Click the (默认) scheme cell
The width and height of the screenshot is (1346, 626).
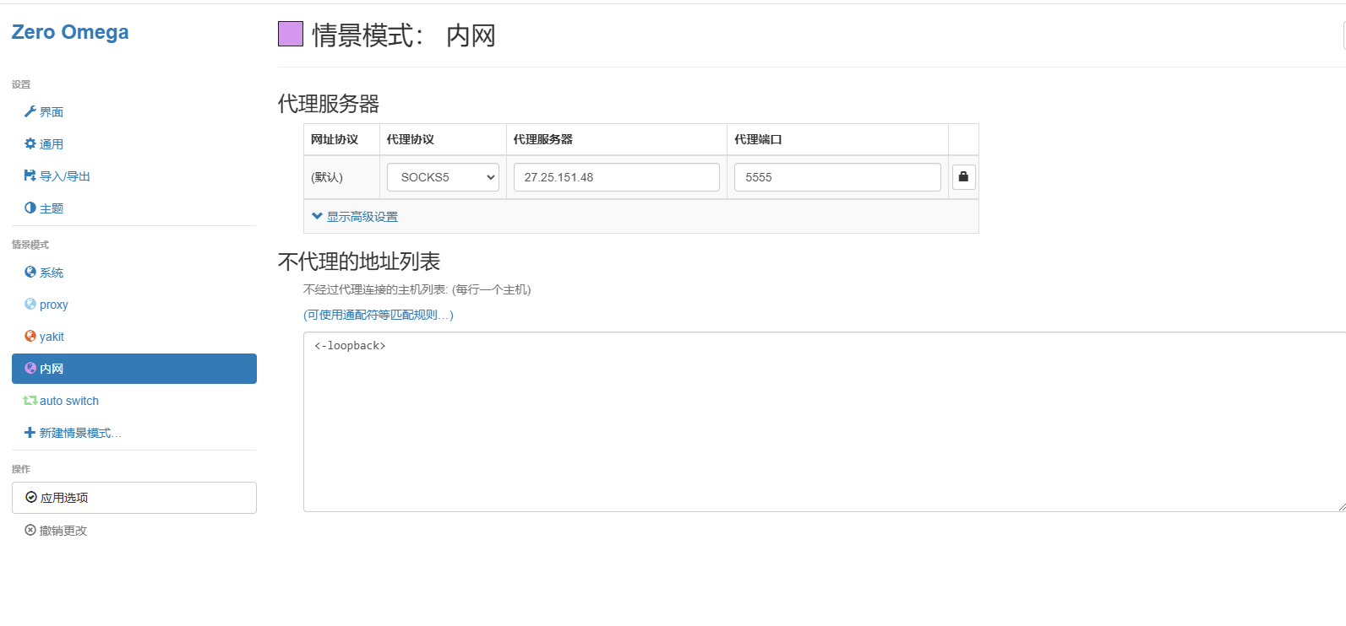click(341, 177)
